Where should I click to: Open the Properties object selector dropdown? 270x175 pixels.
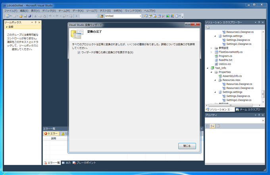263,121
